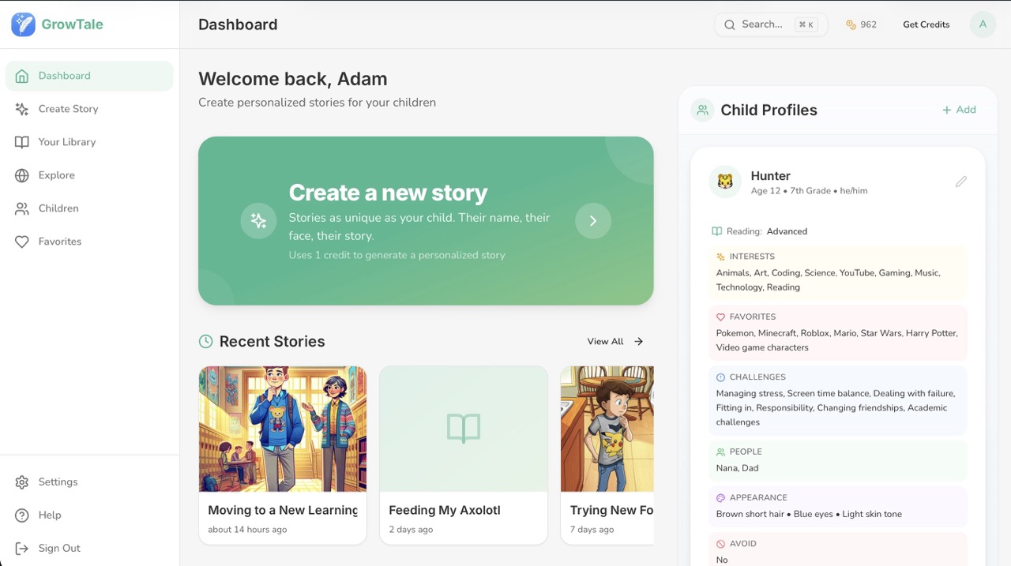Click Hunter's tiger avatar image
Image resolution: width=1011 pixels, height=566 pixels.
point(725,182)
